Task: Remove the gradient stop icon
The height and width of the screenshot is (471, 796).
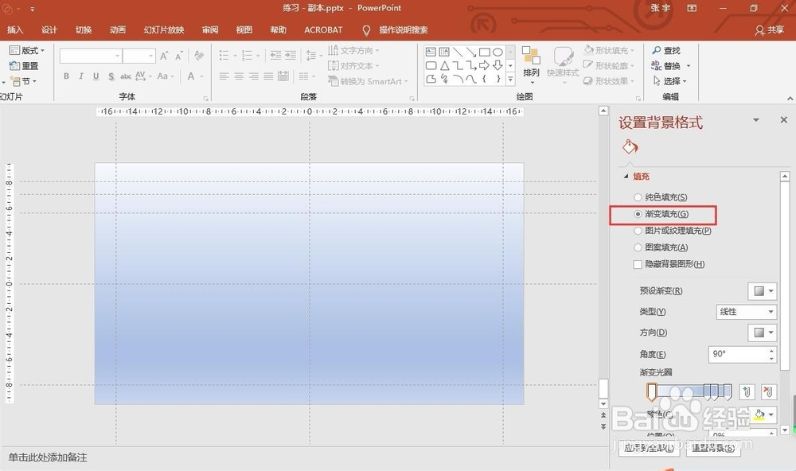Action: pyautogui.click(x=769, y=391)
